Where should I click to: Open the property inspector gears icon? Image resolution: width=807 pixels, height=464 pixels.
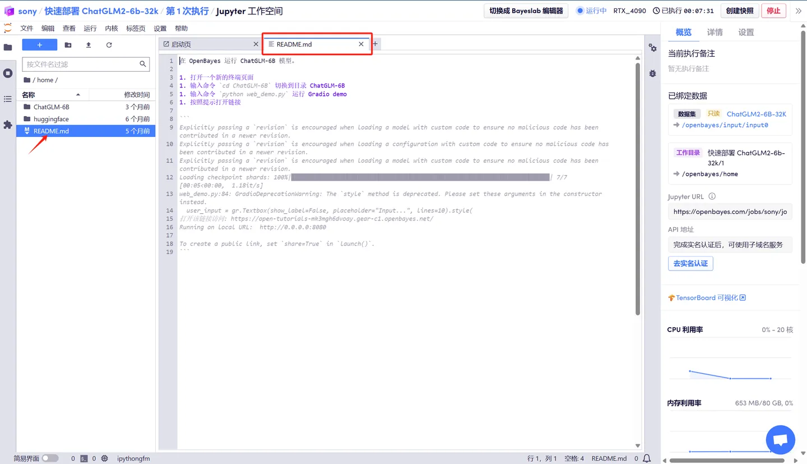(653, 48)
